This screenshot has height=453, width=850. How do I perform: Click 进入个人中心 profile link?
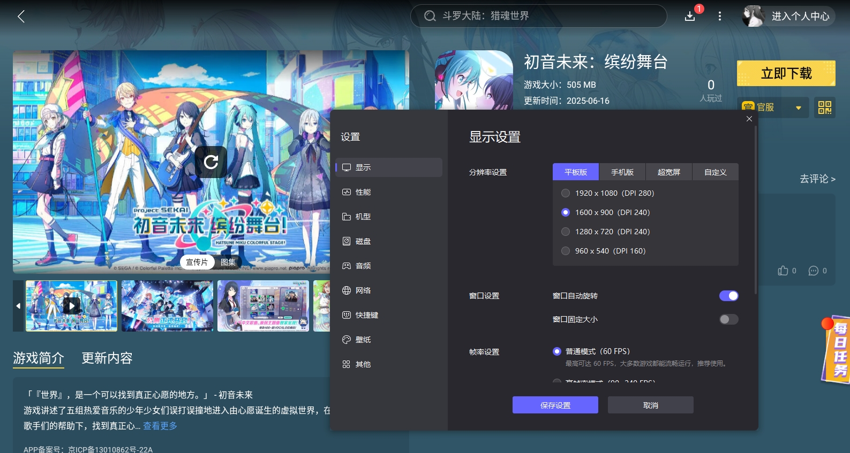pyautogui.click(x=800, y=16)
